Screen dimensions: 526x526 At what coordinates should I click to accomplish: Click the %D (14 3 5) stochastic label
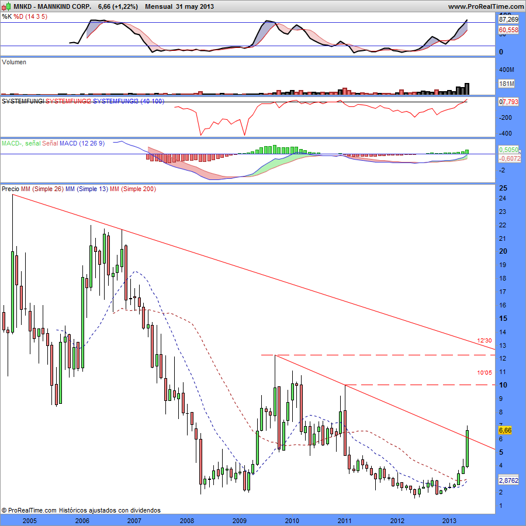click(30, 16)
